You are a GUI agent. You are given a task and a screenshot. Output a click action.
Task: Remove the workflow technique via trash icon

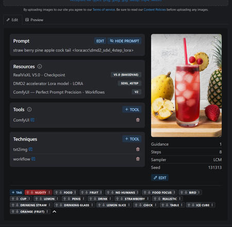(138, 159)
